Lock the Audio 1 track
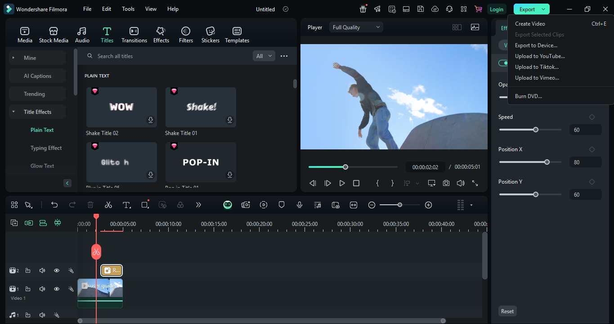Viewport: 614px width, 324px height. click(28, 315)
